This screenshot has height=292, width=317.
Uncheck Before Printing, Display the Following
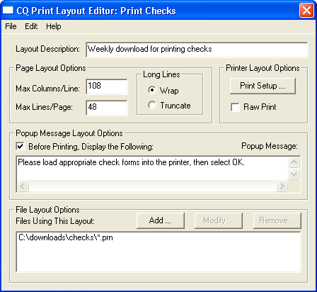click(x=21, y=147)
